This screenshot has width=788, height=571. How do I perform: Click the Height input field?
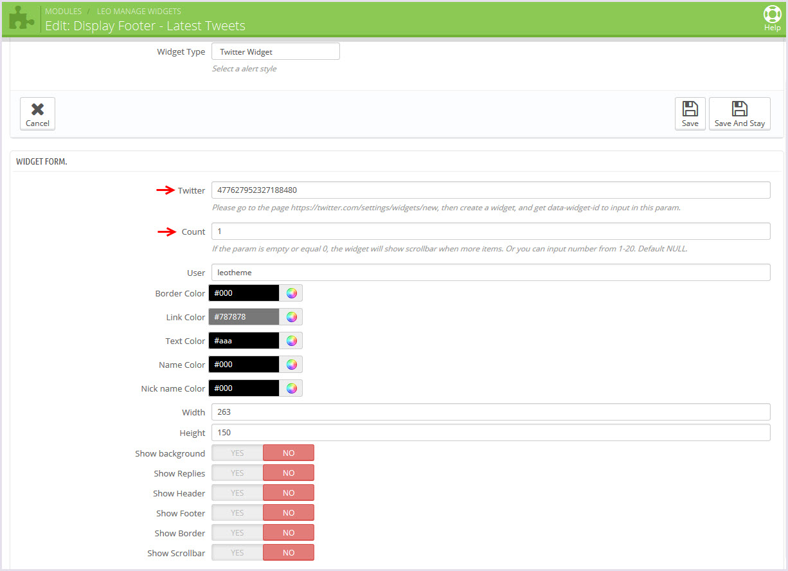(x=490, y=433)
